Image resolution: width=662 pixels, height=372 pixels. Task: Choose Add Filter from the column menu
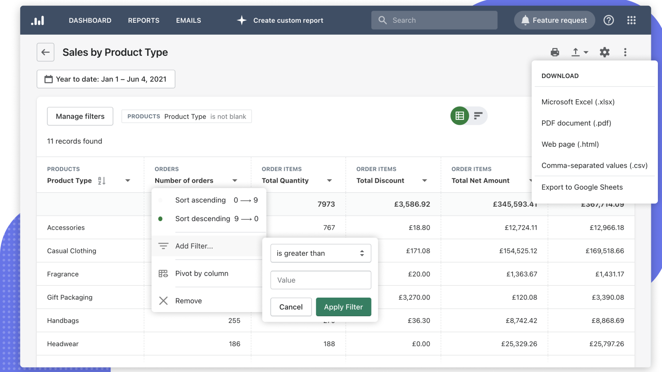[194, 246]
